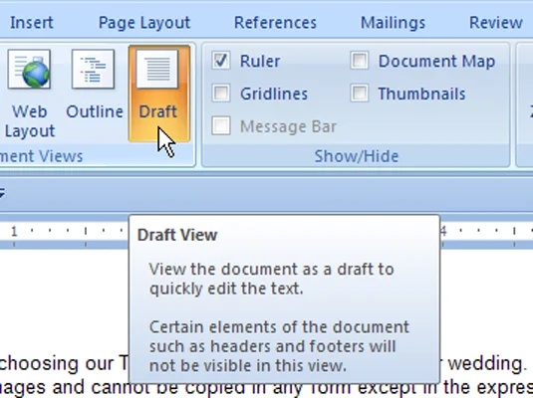533x398 pixels.
Task: Click the ruler at the 1 inch mark
Action: tap(14, 232)
